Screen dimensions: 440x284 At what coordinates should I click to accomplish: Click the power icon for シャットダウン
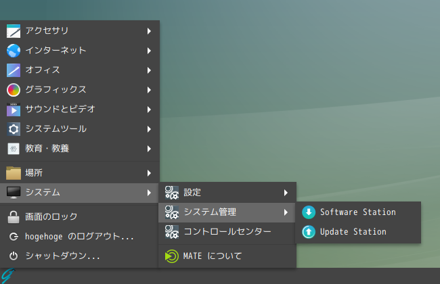tap(14, 256)
